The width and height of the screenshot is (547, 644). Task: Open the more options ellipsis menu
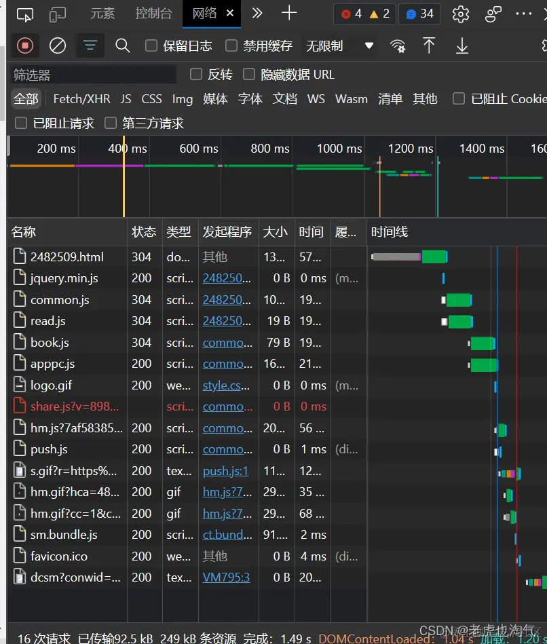coord(524,14)
